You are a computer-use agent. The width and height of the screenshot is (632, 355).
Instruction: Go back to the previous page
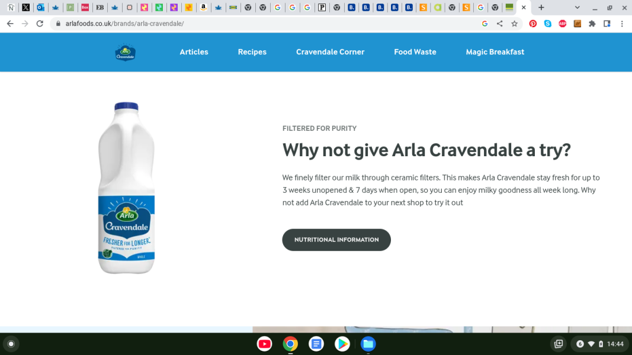click(10, 24)
